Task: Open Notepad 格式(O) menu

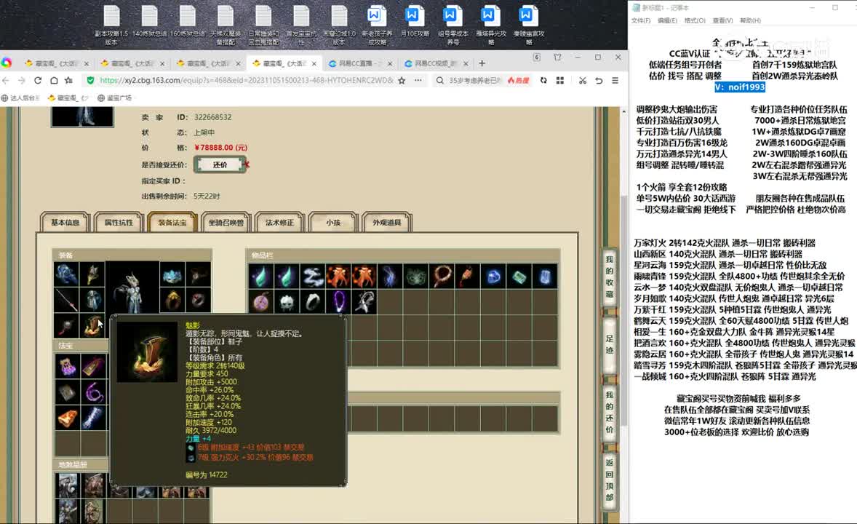Action: pos(695,20)
